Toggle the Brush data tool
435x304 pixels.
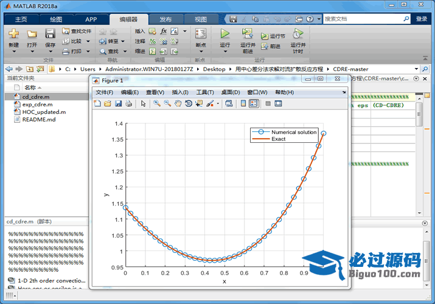coord(210,103)
